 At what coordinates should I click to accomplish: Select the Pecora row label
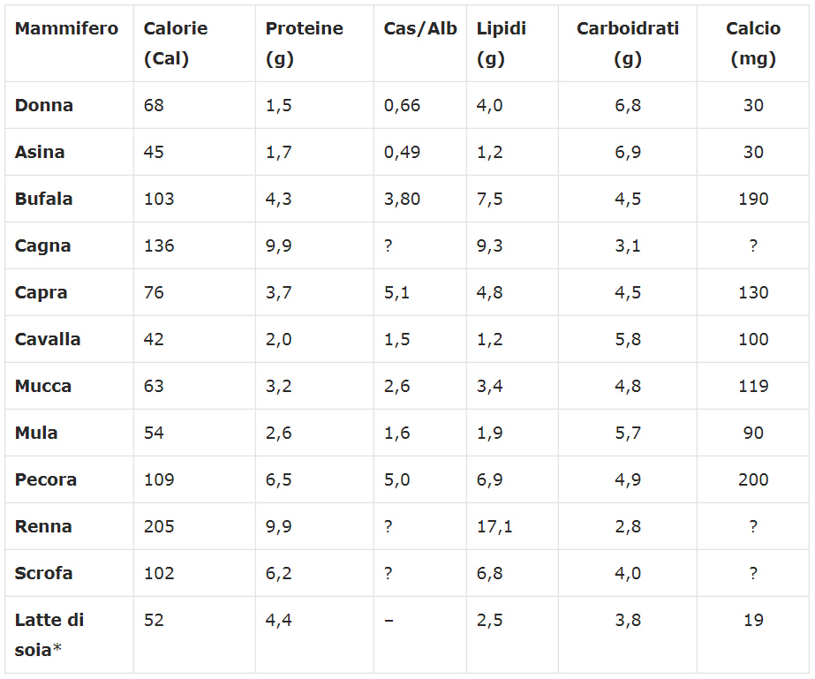click(x=46, y=479)
